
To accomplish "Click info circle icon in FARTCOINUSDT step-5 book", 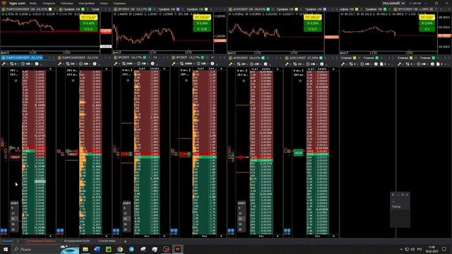I will click(x=37, y=64).
